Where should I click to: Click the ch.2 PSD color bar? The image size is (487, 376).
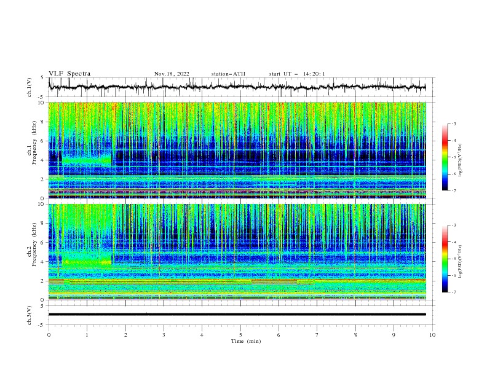[x=445, y=259]
